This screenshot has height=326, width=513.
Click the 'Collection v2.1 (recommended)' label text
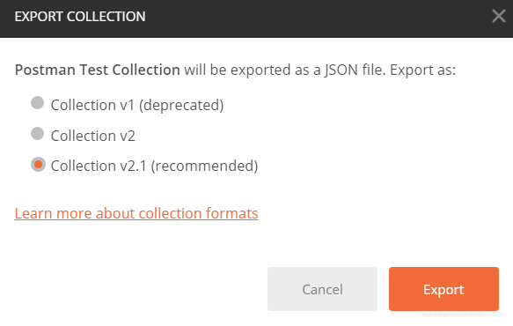(x=154, y=166)
